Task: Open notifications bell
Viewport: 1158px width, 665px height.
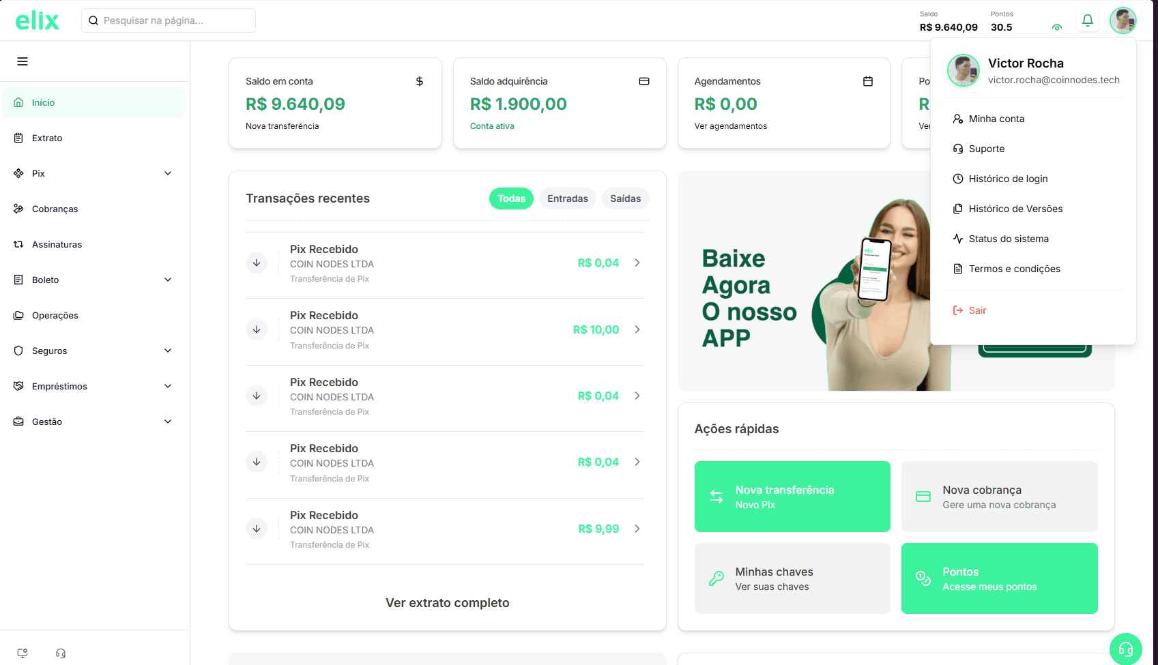Action: coord(1088,20)
